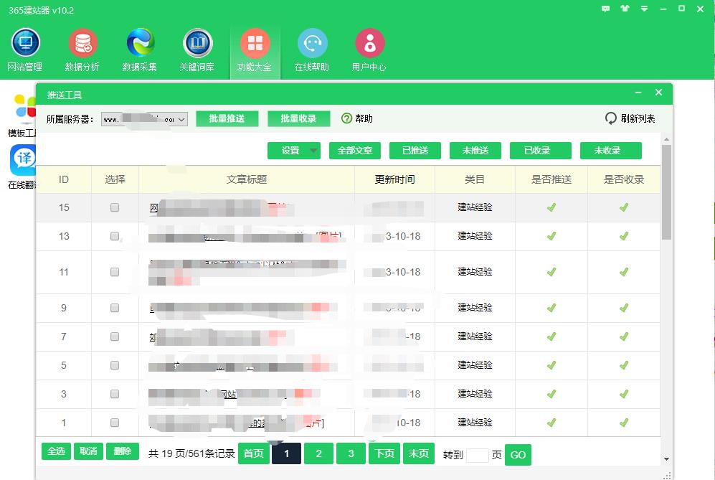This screenshot has width=715, height=480.
Task: Click 建站经验 category in row ID 13
Action: click(475, 236)
